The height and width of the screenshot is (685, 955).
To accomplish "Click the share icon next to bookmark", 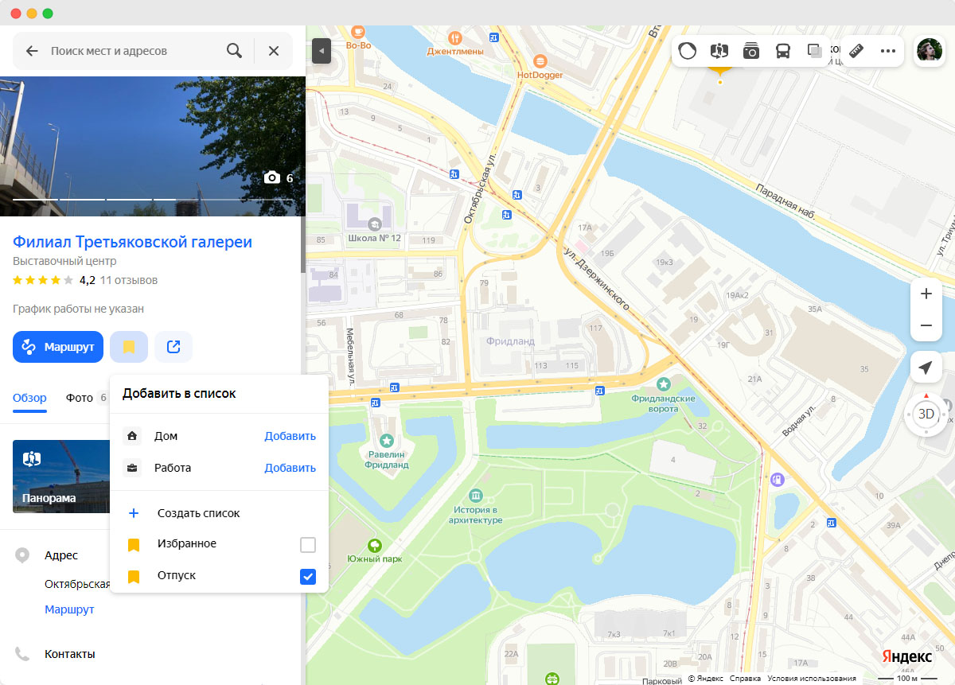I will point(173,347).
